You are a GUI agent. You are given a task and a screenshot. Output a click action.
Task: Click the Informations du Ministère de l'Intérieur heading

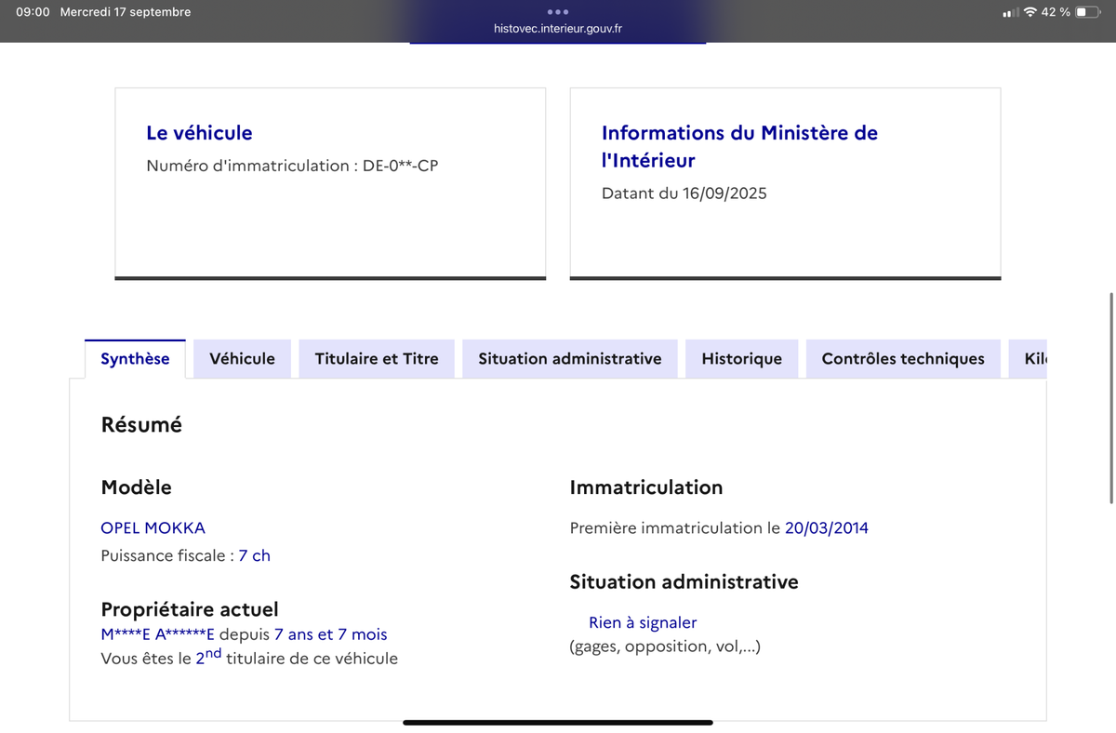pyautogui.click(x=739, y=146)
